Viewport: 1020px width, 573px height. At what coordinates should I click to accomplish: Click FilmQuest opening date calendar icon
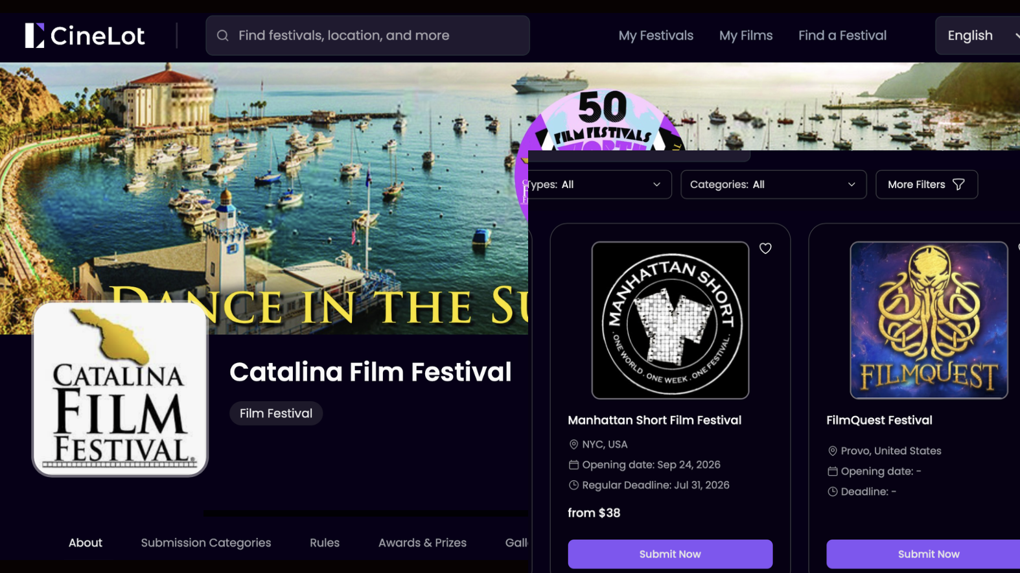(833, 471)
